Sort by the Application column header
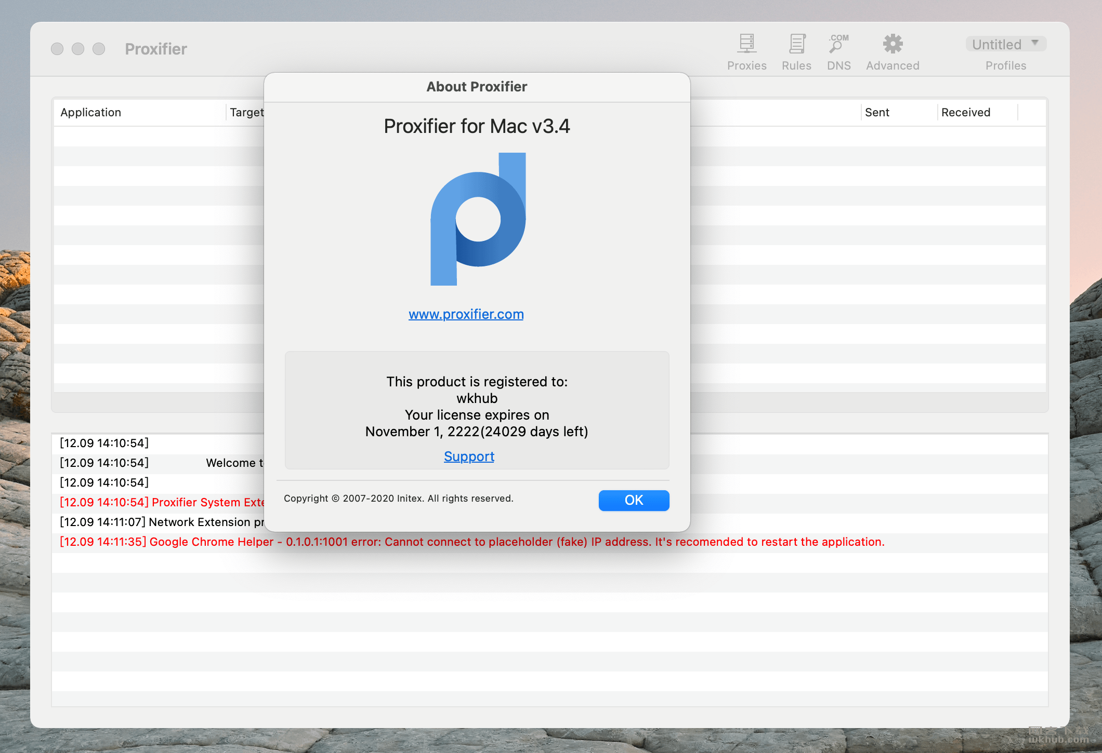This screenshot has height=753, width=1102. (140, 112)
